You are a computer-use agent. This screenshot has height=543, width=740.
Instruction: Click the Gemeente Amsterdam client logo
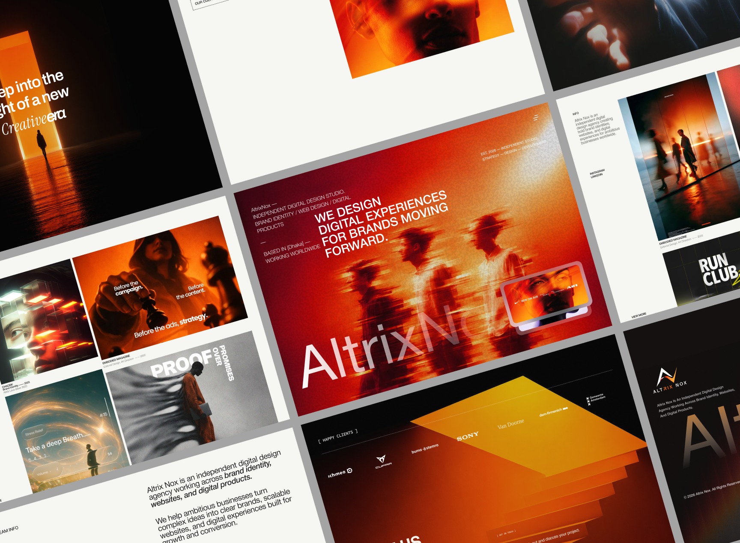point(596,399)
